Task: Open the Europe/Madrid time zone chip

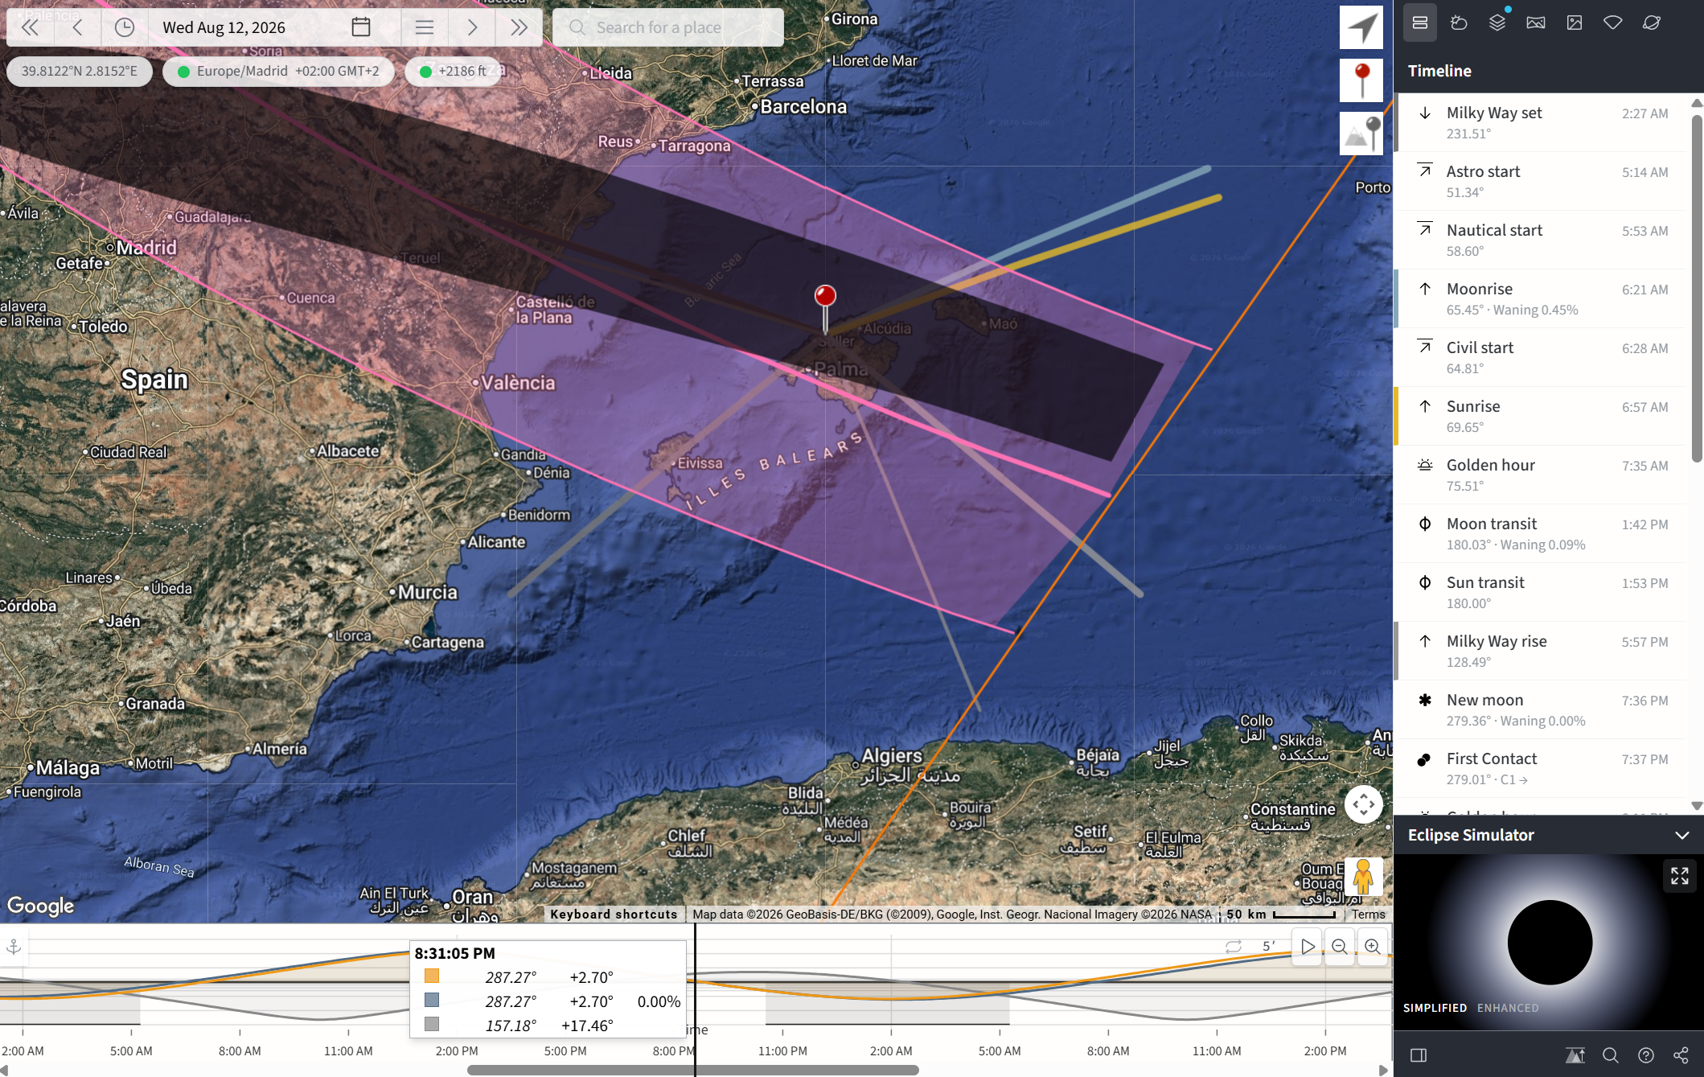Action: [278, 71]
